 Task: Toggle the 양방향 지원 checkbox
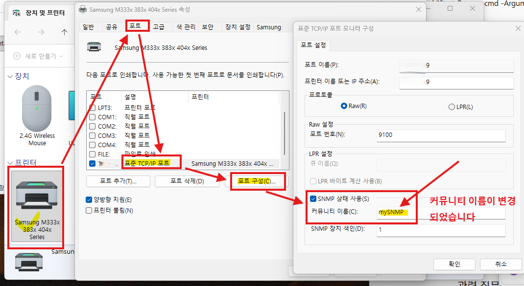pyautogui.click(x=89, y=199)
